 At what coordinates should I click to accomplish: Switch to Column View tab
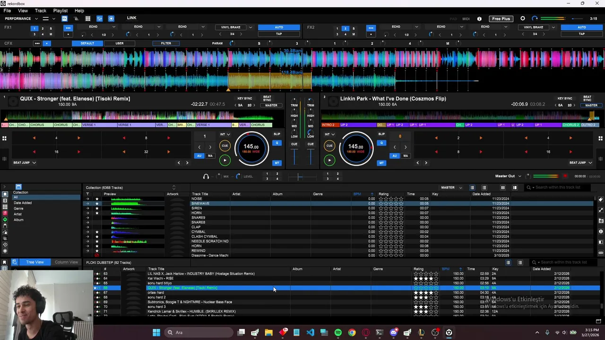point(66,262)
